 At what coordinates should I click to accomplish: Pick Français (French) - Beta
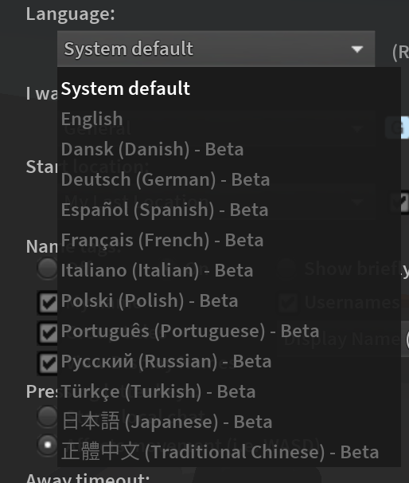point(229,240)
